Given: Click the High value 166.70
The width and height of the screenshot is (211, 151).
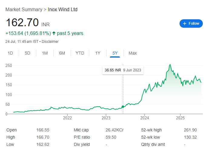Looking at the screenshot, I should point(43,137).
